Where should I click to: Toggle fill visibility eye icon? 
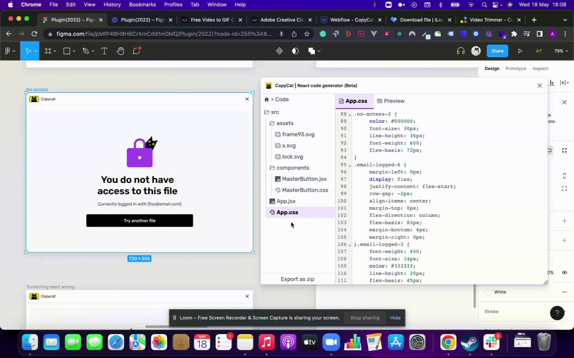564,272
